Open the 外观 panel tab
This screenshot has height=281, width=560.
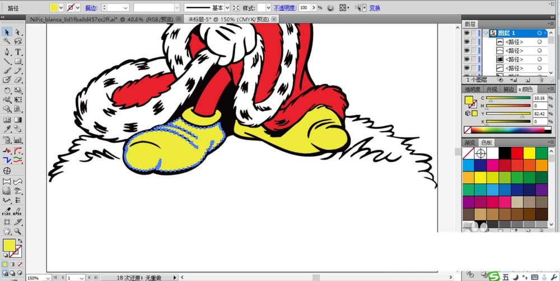pyautogui.click(x=492, y=89)
